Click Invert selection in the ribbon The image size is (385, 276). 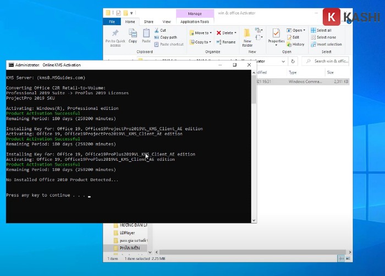328,44
